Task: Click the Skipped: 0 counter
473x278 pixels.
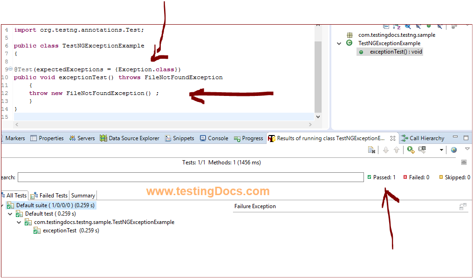Action: click(454, 177)
